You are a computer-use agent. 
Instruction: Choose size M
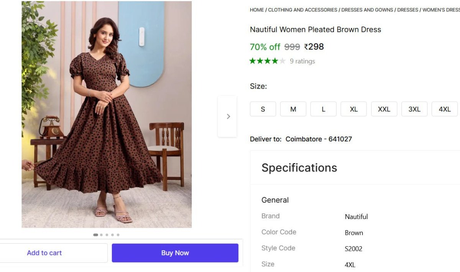click(x=293, y=109)
